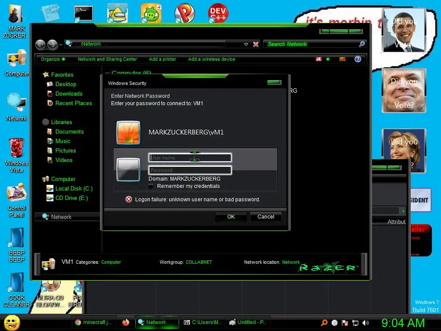Open the Action Center flag tray icon
441x331 pixels.
pyautogui.click(x=345, y=323)
